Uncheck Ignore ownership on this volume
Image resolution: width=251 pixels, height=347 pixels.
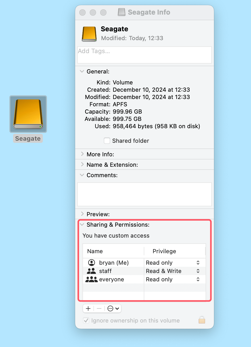86,320
